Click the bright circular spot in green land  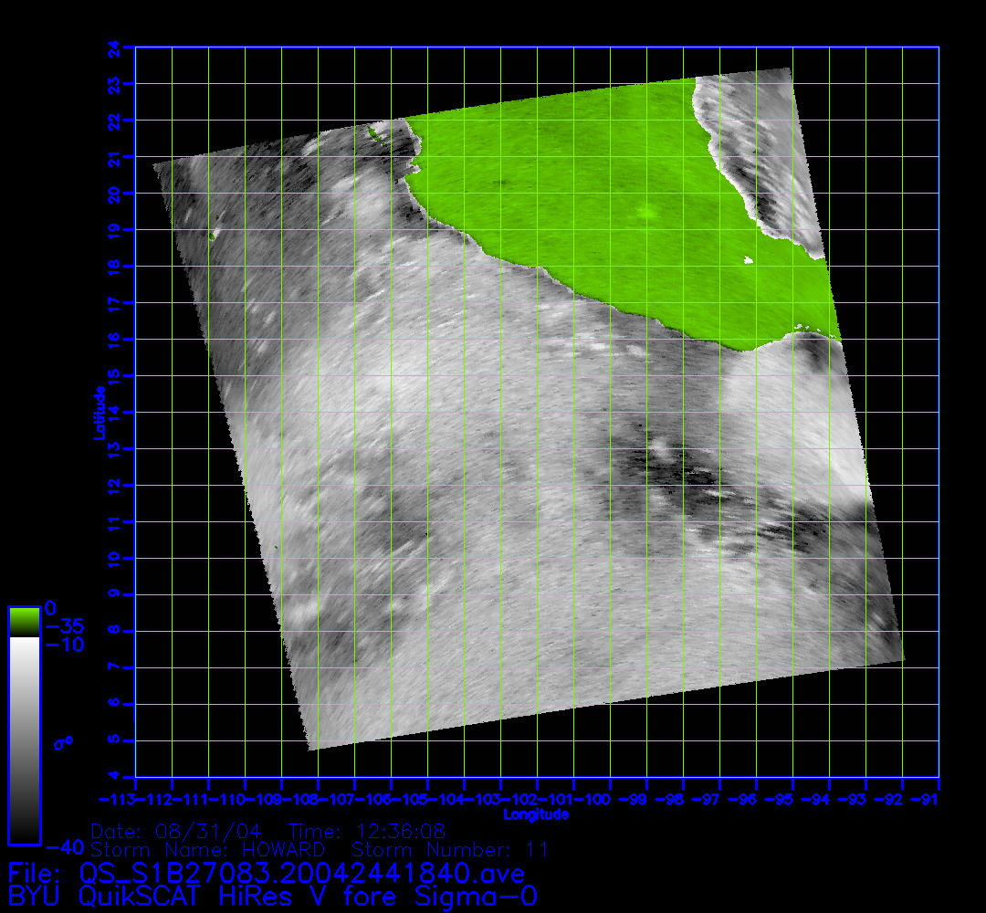(x=646, y=213)
